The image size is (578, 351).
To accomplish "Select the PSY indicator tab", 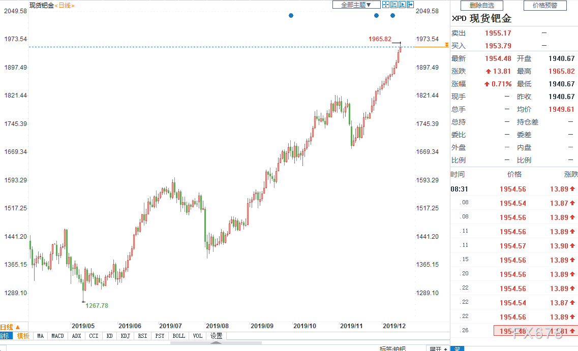I will [x=160, y=336].
